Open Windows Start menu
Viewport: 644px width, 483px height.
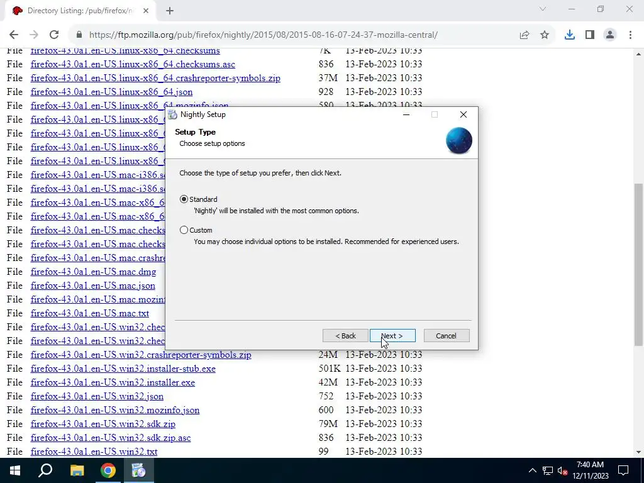[15, 470]
